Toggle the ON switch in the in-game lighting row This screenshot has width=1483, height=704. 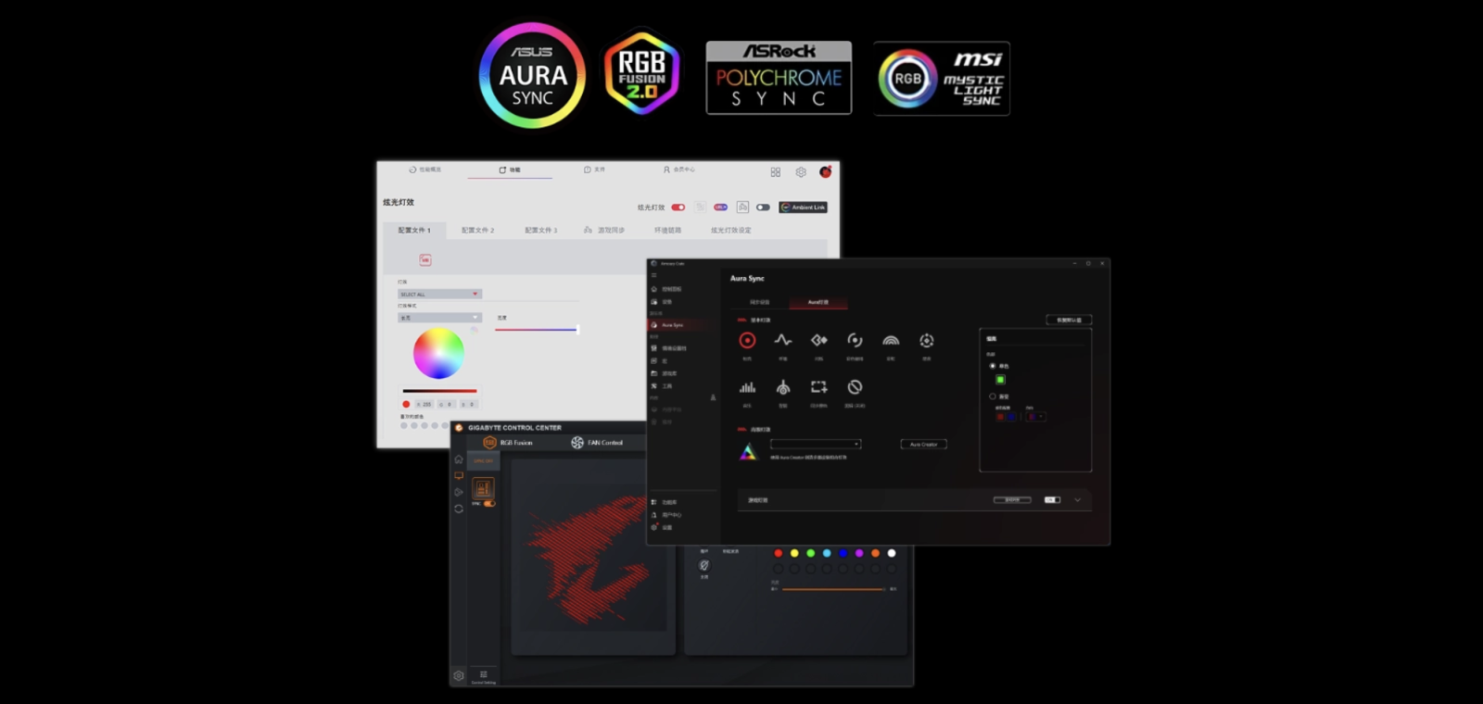1052,500
